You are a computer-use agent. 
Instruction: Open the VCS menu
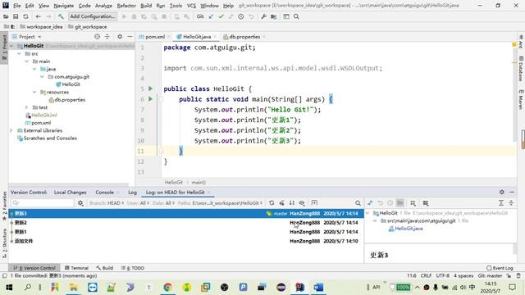pos(191,6)
